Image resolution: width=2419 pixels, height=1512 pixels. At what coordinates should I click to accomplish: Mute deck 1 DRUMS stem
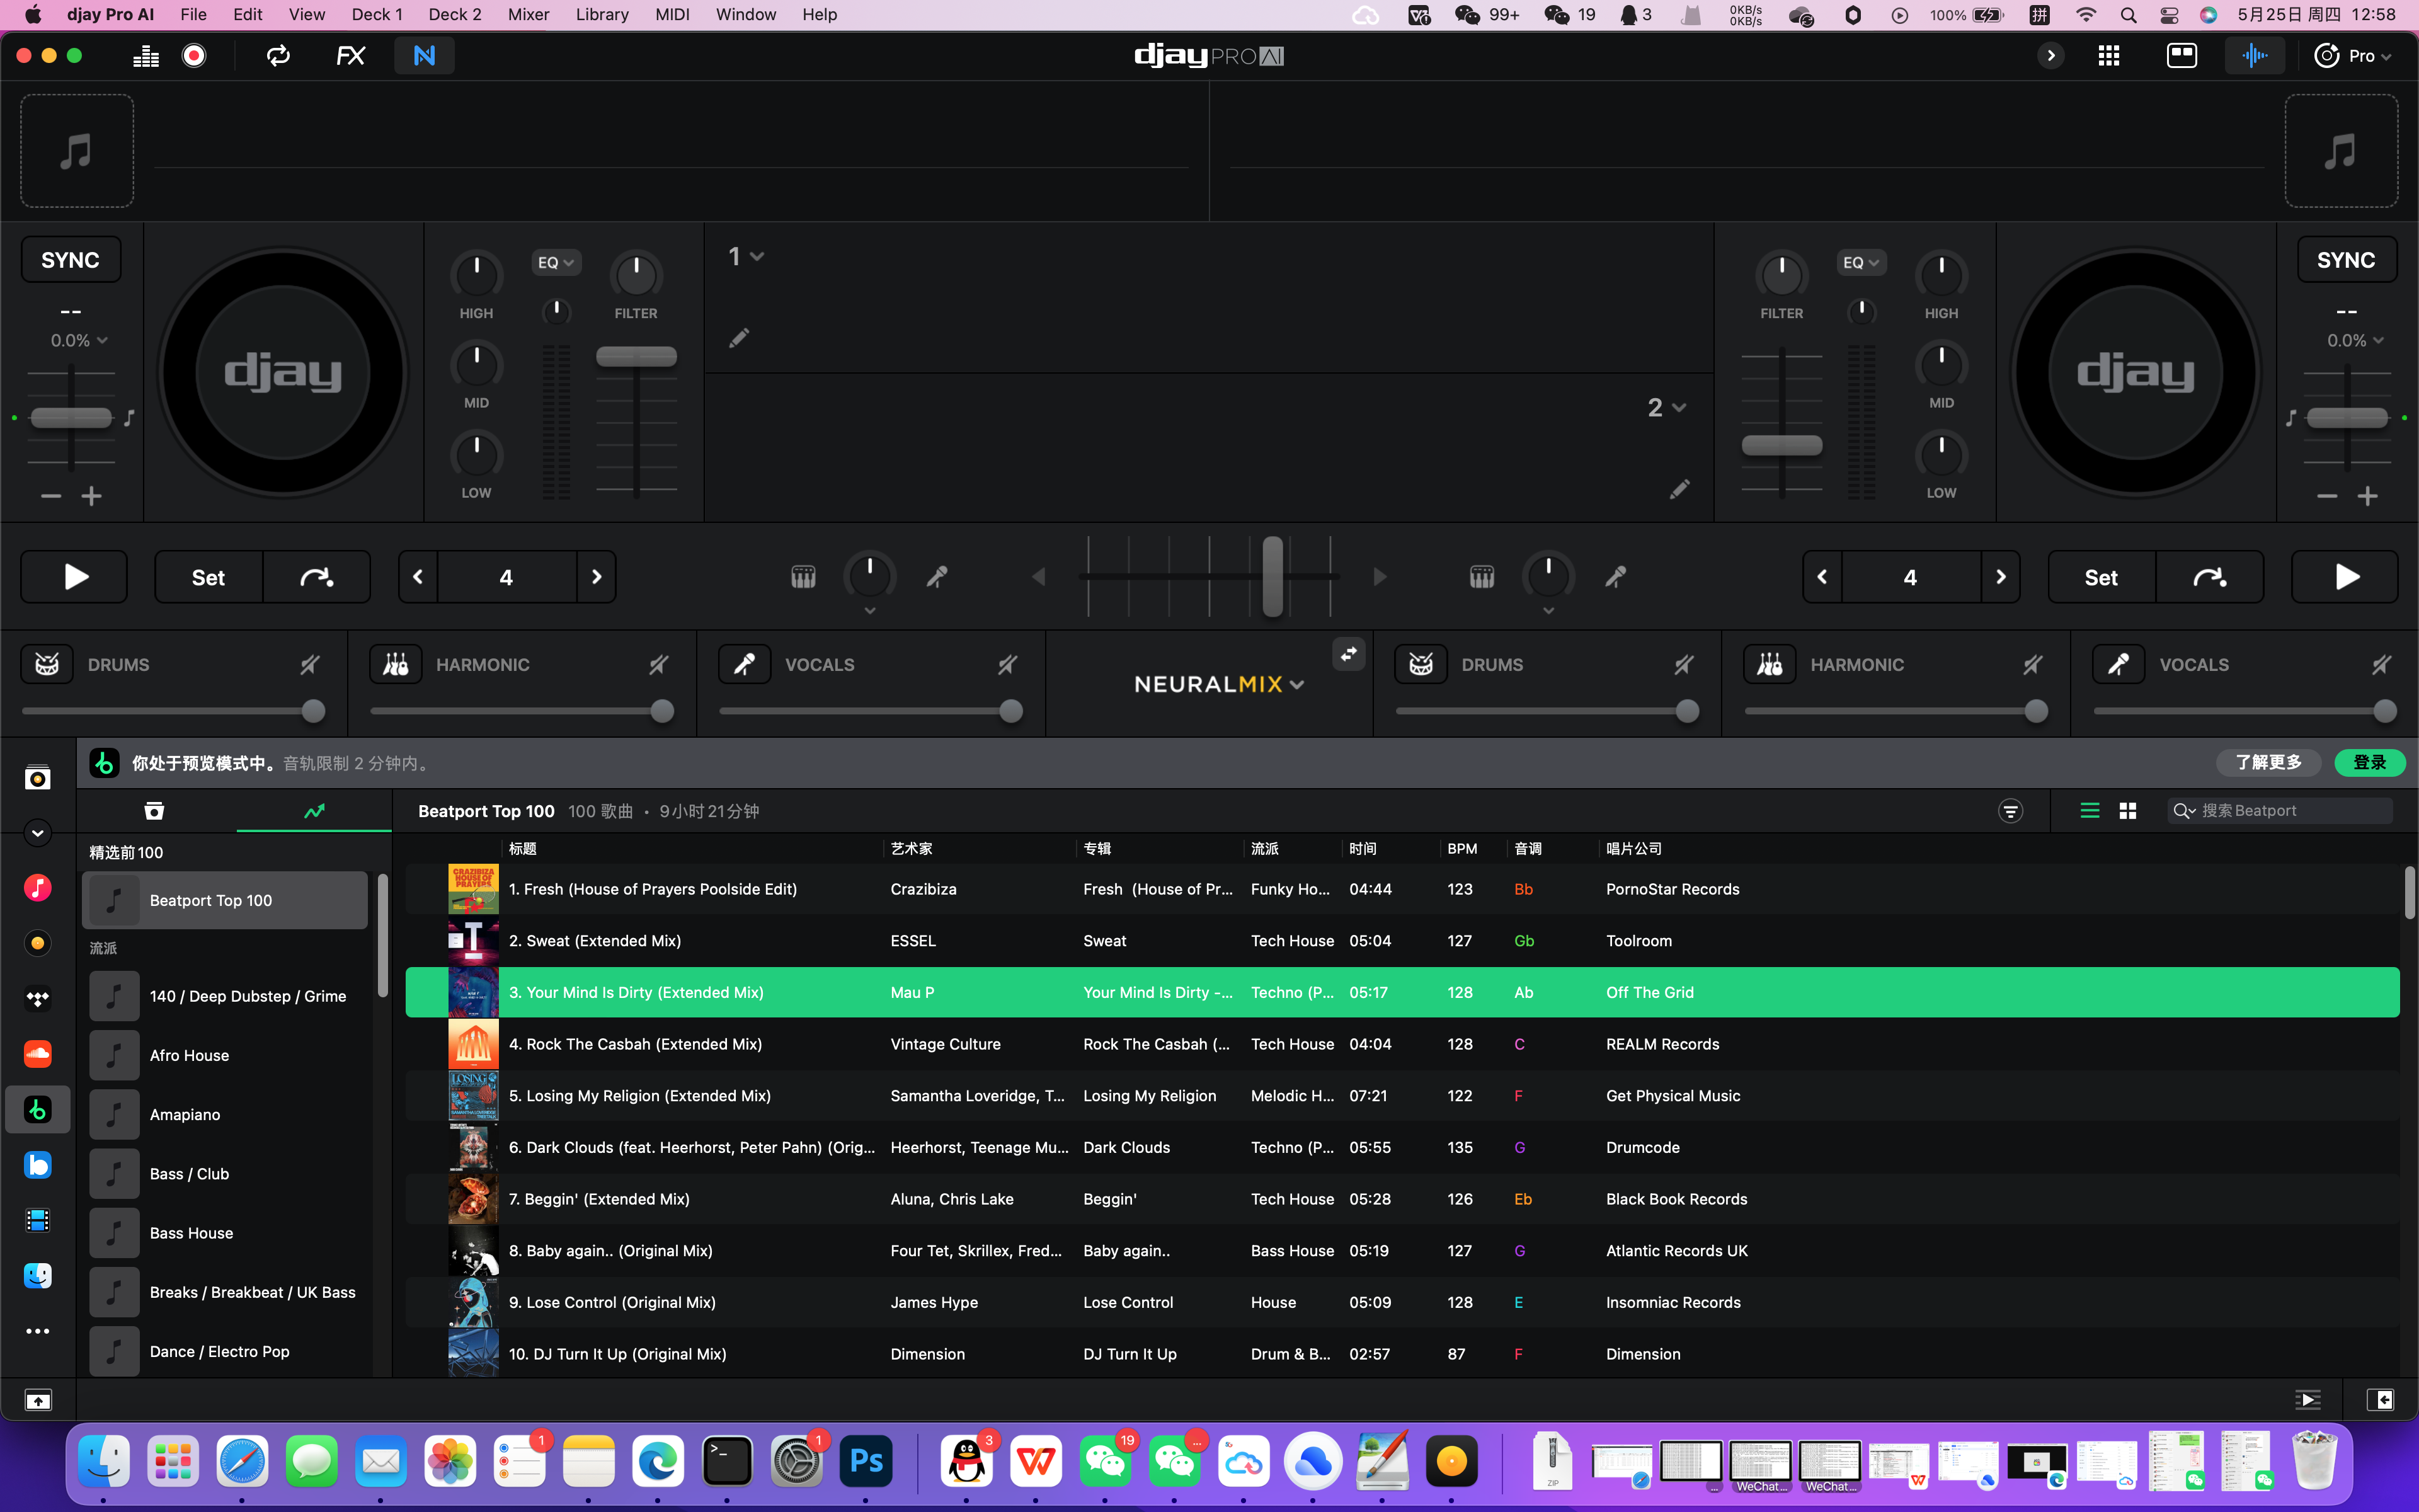310,665
